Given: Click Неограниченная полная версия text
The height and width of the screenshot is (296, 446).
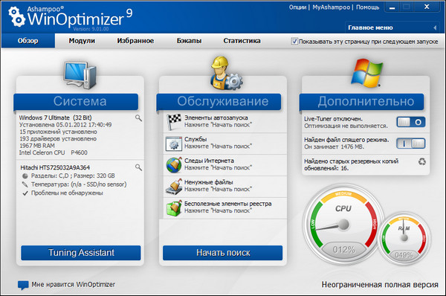Looking at the screenshot, I should pos(380,284).
